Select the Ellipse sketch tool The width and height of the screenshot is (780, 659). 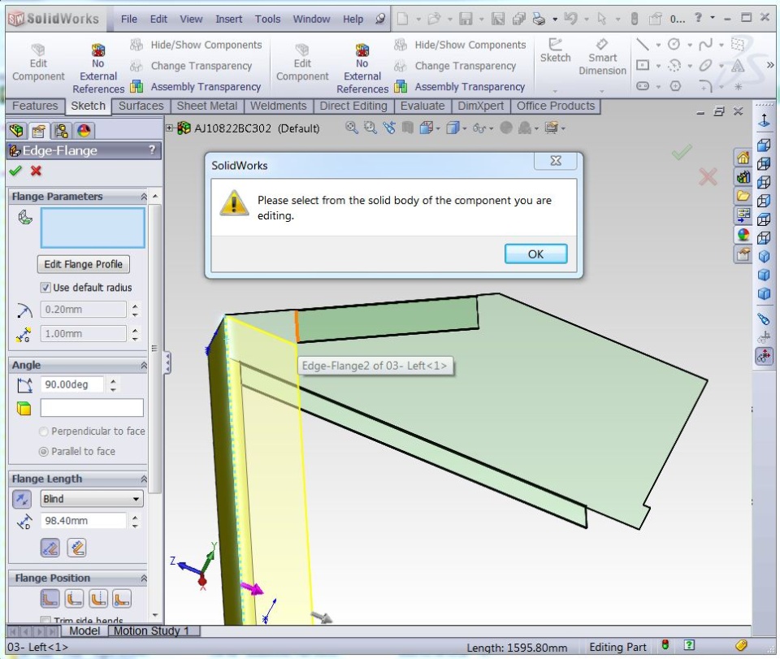coord(705,65)
